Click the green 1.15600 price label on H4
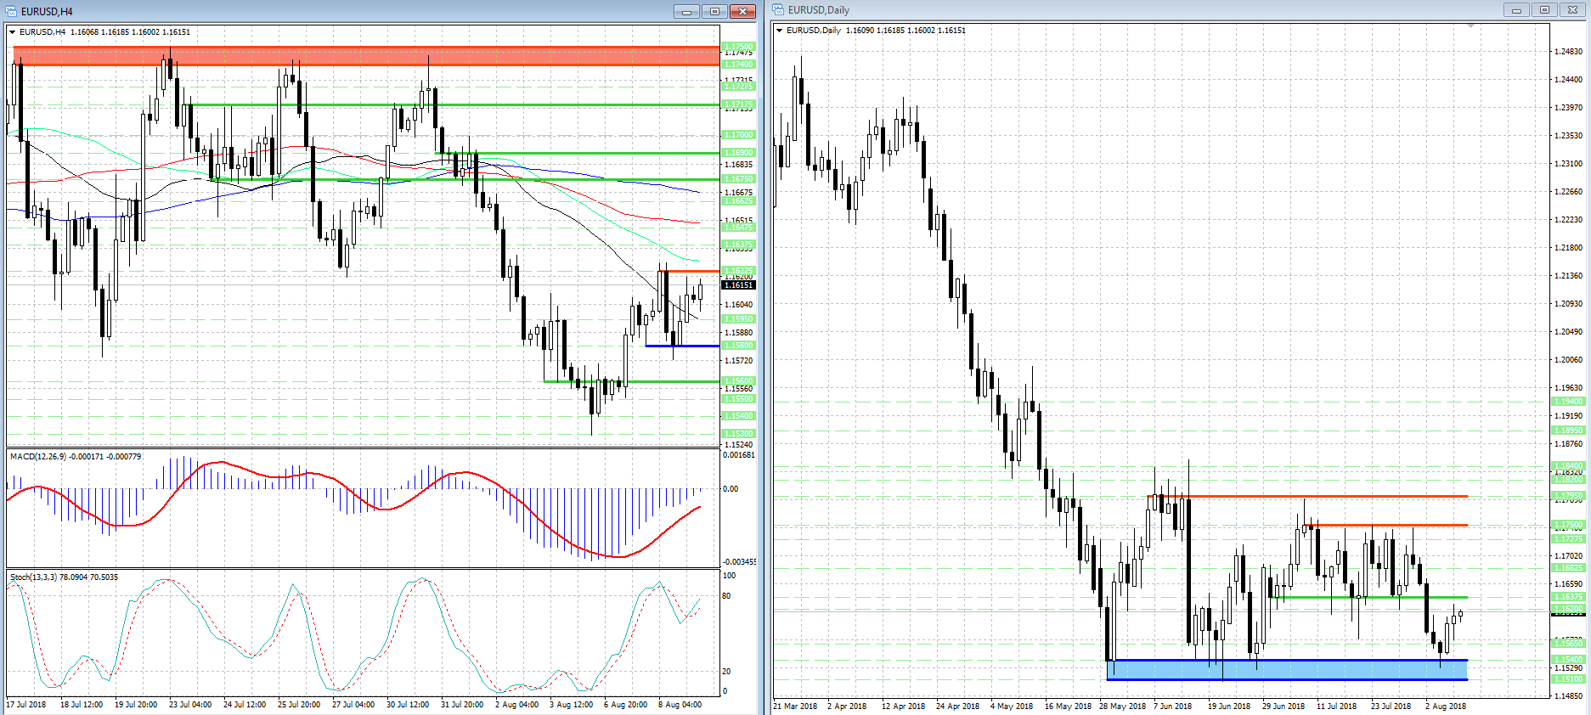Image resolution: width=1591 pixels, height=715 pixels. coord(737,381)
